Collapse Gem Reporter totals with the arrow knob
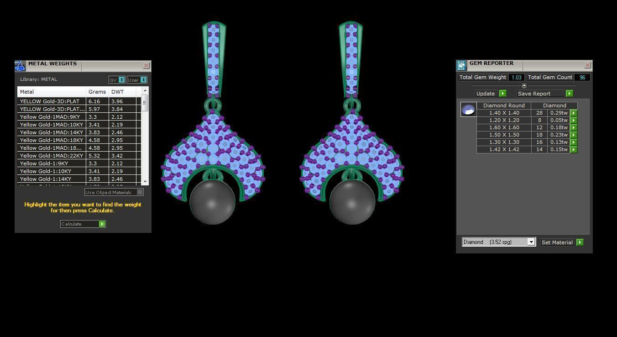Screen dimensions: 617x337 (524, 85)
